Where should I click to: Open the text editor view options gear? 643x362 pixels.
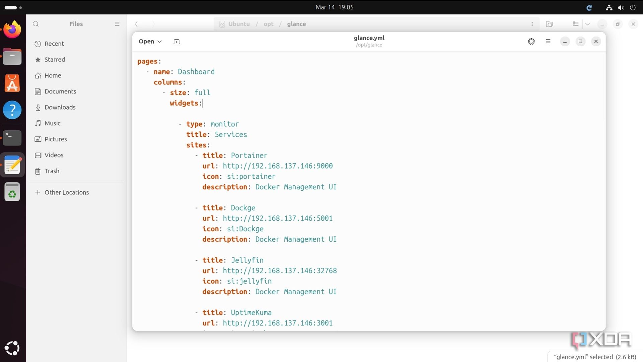pos(531,41)
